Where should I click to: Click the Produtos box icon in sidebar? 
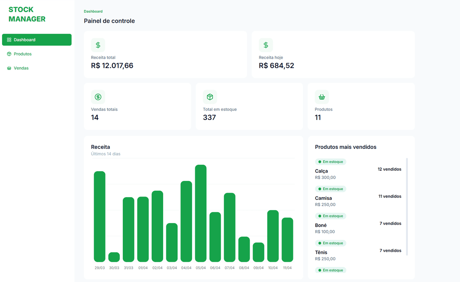(x=9, y=54)
